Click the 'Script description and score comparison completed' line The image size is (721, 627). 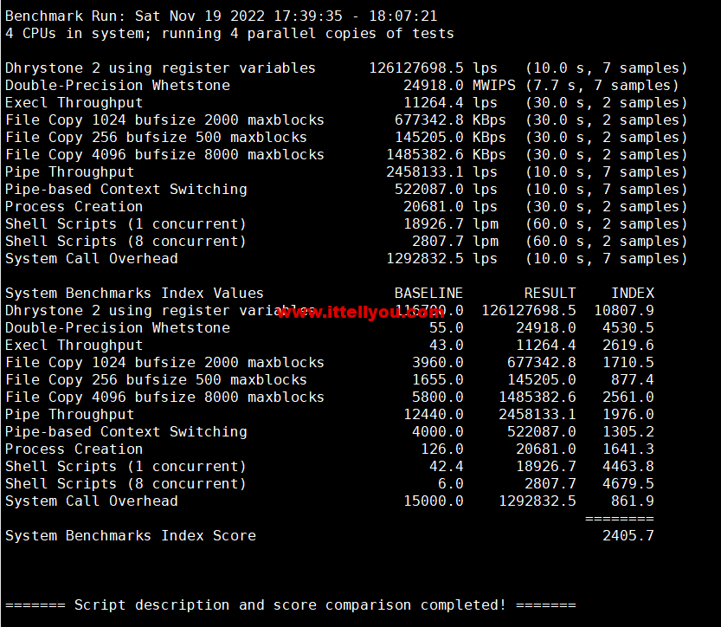point(290,604)
